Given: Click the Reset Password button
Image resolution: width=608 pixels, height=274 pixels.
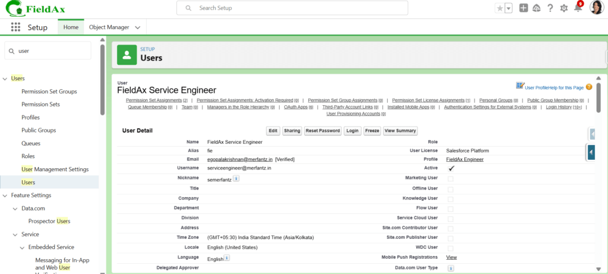Looking at the screenshot, I should (322, 131).
